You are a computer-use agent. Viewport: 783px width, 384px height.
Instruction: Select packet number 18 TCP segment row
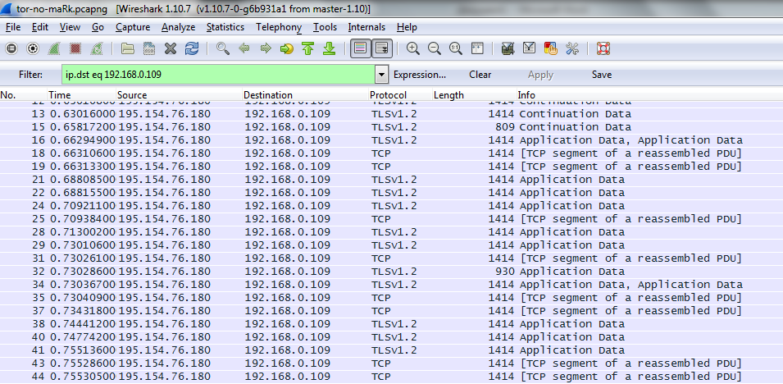coord(392,153)
